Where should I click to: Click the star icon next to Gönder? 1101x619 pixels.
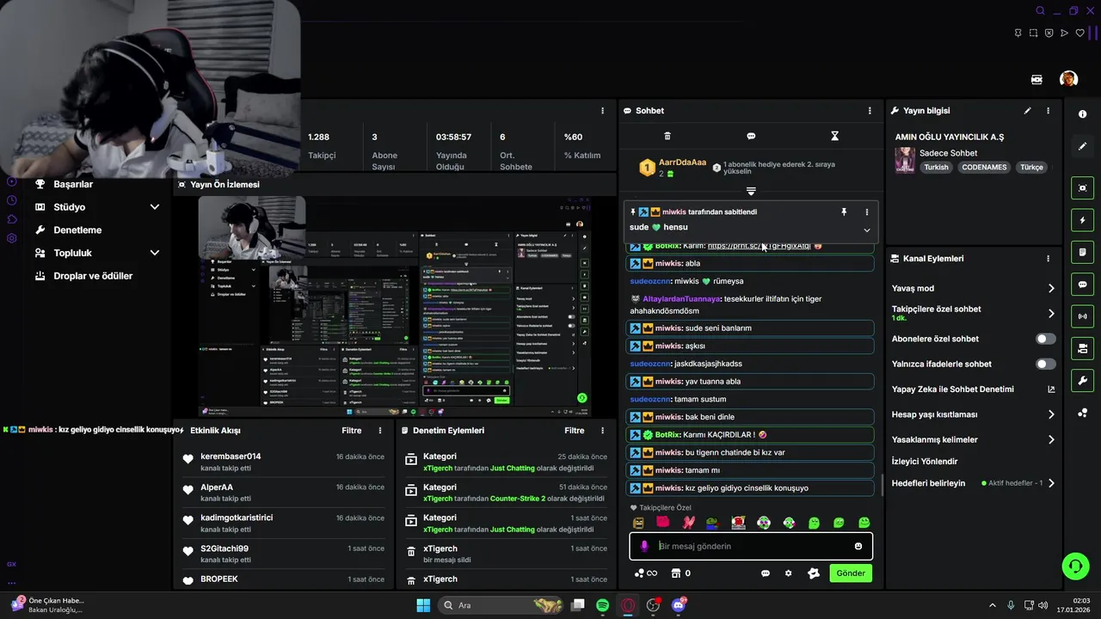(814, 573)
